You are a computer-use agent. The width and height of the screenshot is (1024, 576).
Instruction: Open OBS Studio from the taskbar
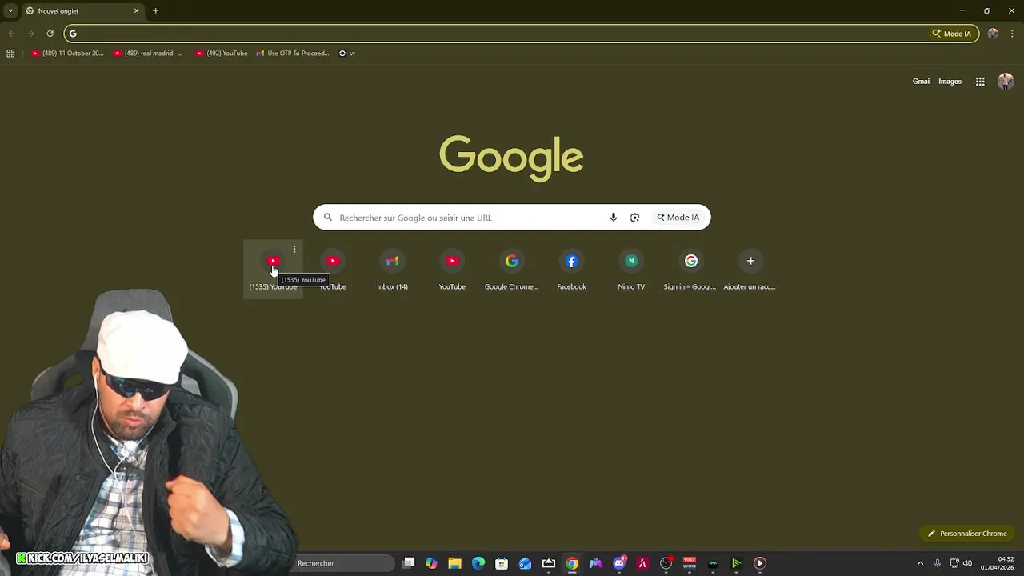666,563
